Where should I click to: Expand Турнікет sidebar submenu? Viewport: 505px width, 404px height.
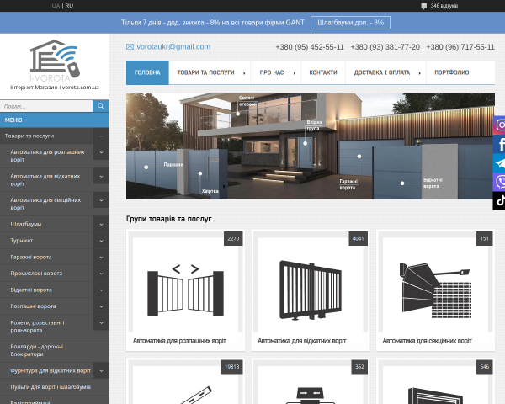pyautogui.click(x=101, y=241)
